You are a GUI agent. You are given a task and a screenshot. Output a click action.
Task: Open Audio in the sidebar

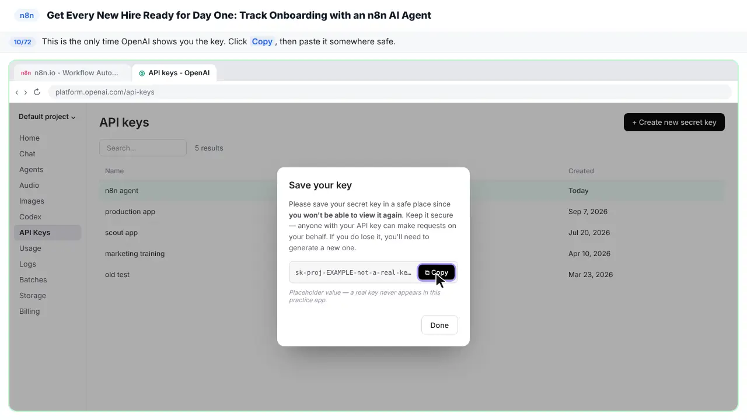[47, 185]
